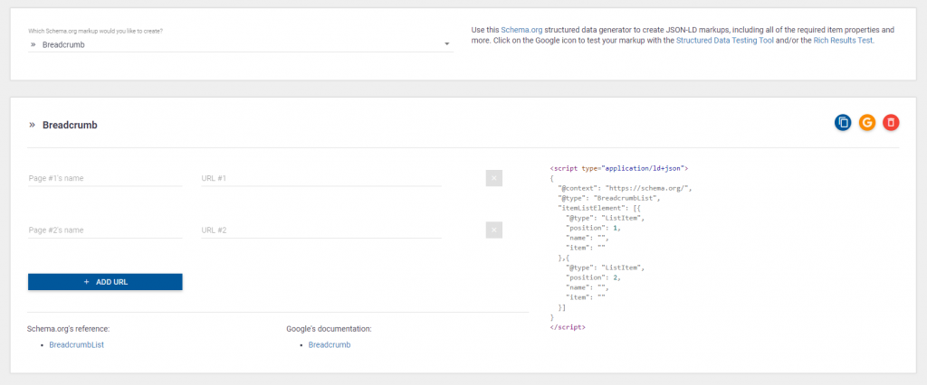Copy the generated markup with the blue icon
This screenshot has height=385, width=927.
[843, 123]
